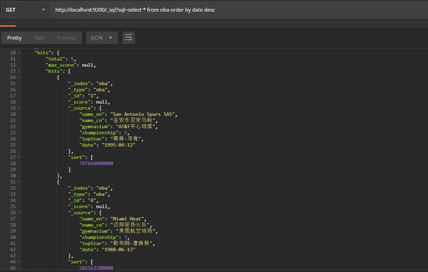The image size is (428, 272).
Task: Open the GET method dropdown
Action: pyautogui.click(x=25, y=10)
